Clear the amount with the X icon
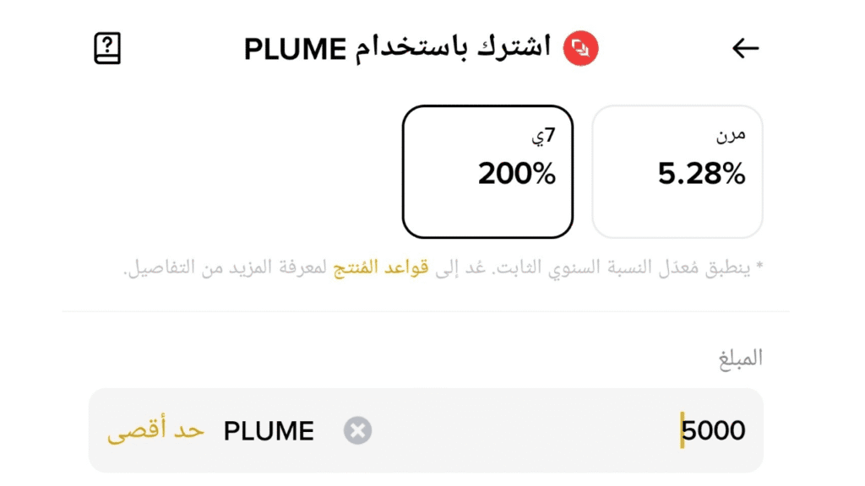The height and width of the screenshot is (486, 865). coord(357,431)
